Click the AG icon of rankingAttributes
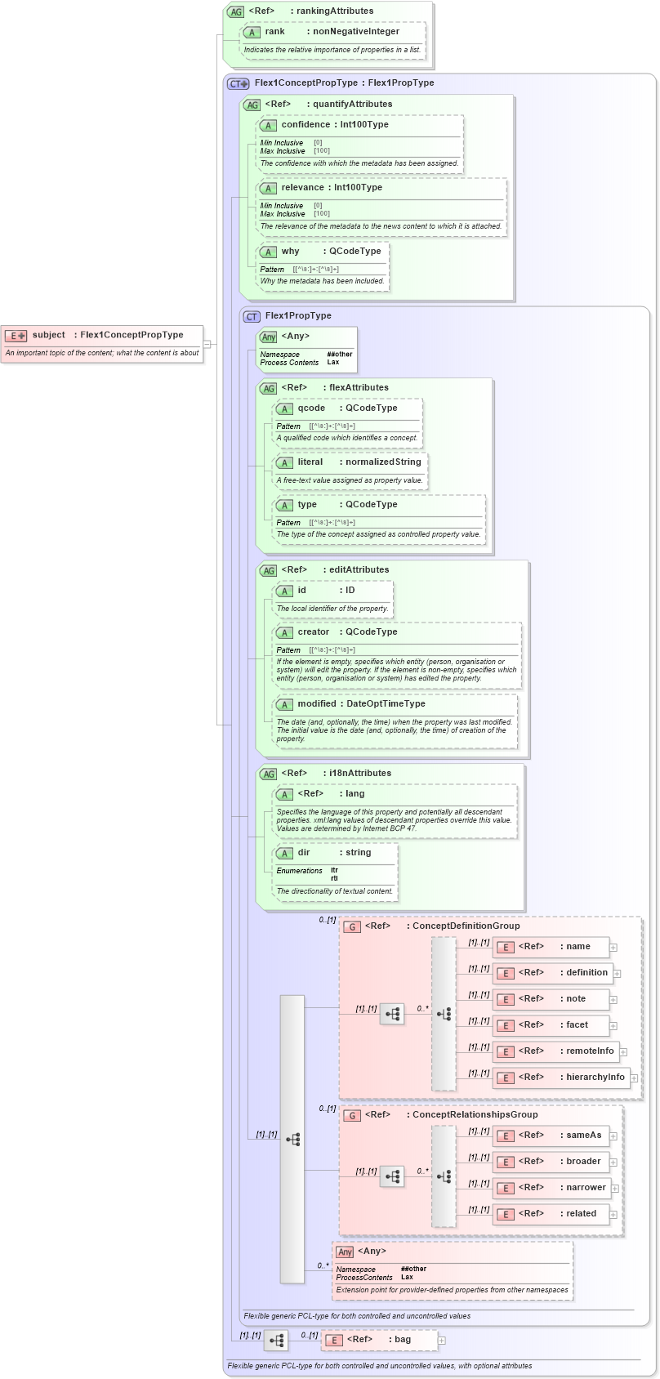Screen dimensions: 660x1379 (236, 11)
